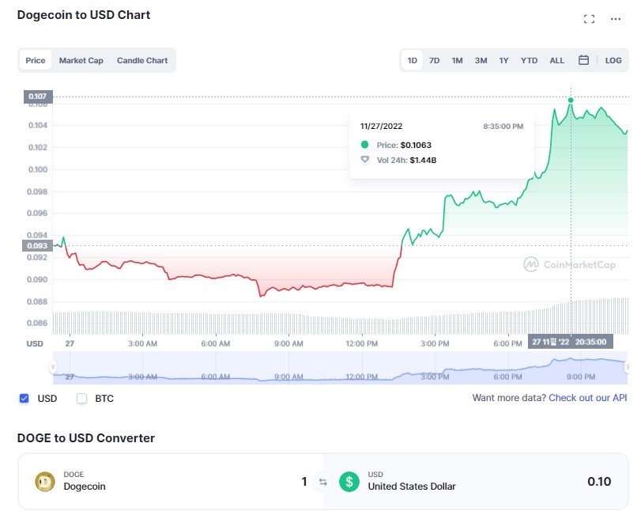Screen dimensions: 641x515
Task: Click the swap currencies icon in converter
Action: tap(323, 482)
